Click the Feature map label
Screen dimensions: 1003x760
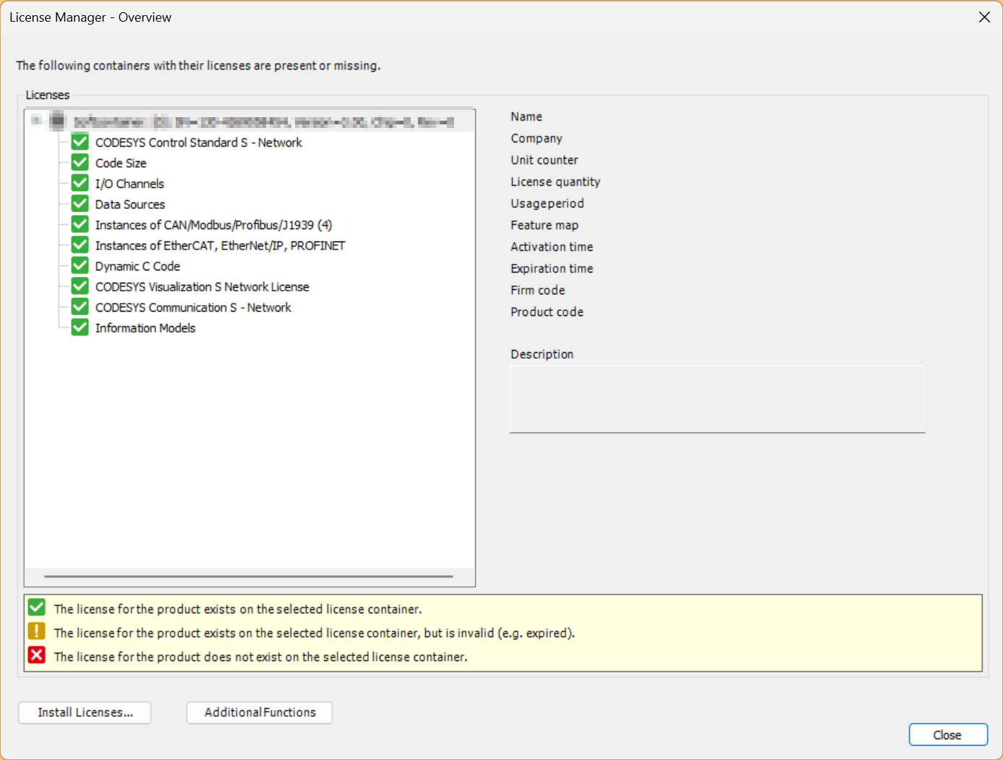coord(545,225)
